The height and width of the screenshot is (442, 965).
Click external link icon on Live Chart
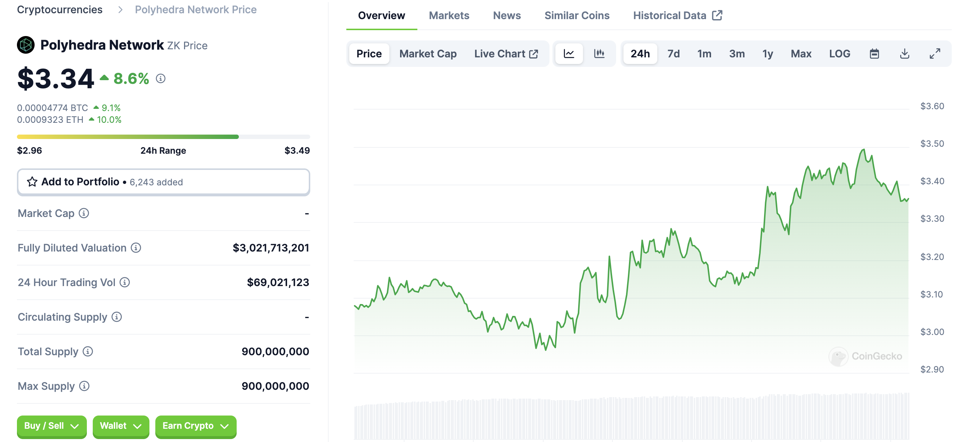[534, 54]
